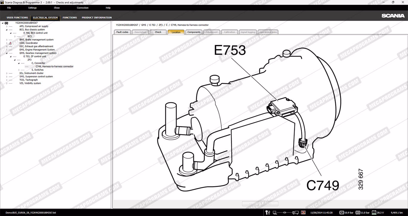The width and height of the screenshot is (408, 216).
Task: Select TCO, Tachograph tree item
Action: click(29, 80)
